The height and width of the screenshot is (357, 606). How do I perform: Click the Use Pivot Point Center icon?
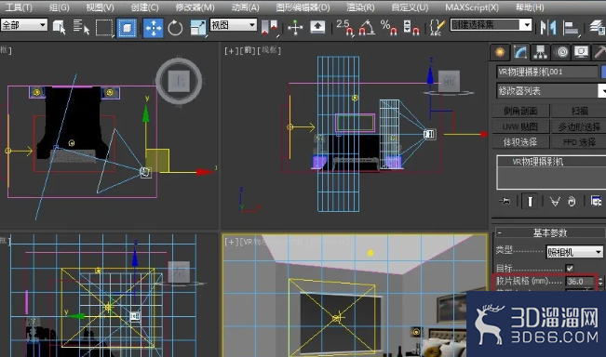(x=270, y=28)
